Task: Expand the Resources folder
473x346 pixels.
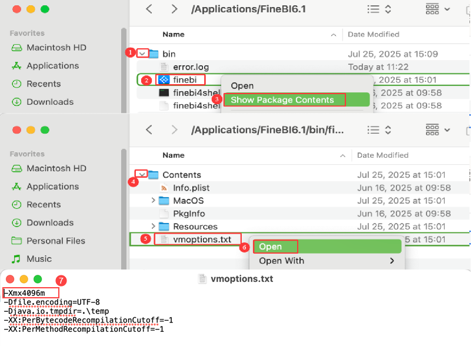Action: point(153,227)
